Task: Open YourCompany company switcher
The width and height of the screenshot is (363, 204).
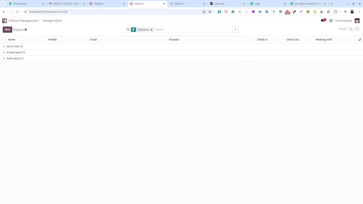Action: 343,21
